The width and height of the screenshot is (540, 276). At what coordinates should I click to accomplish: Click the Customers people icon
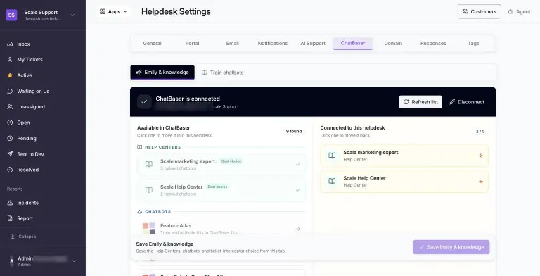coord(465,11)
